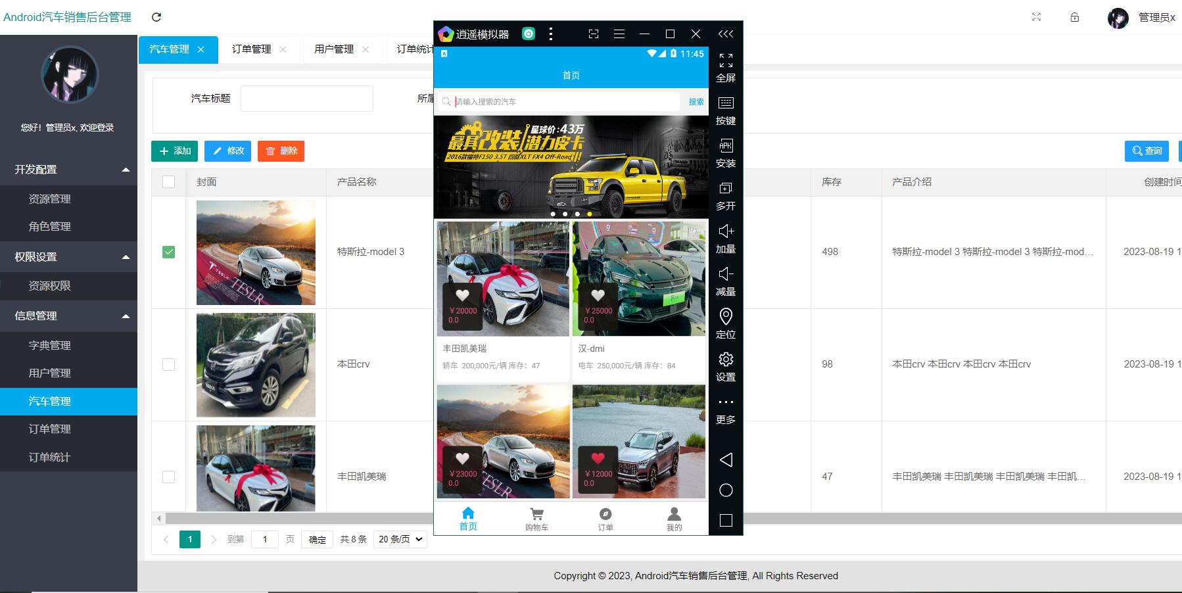Open the 20 条/页 page size dropdown
This screenshot has height=593, width=1182.
400,539
